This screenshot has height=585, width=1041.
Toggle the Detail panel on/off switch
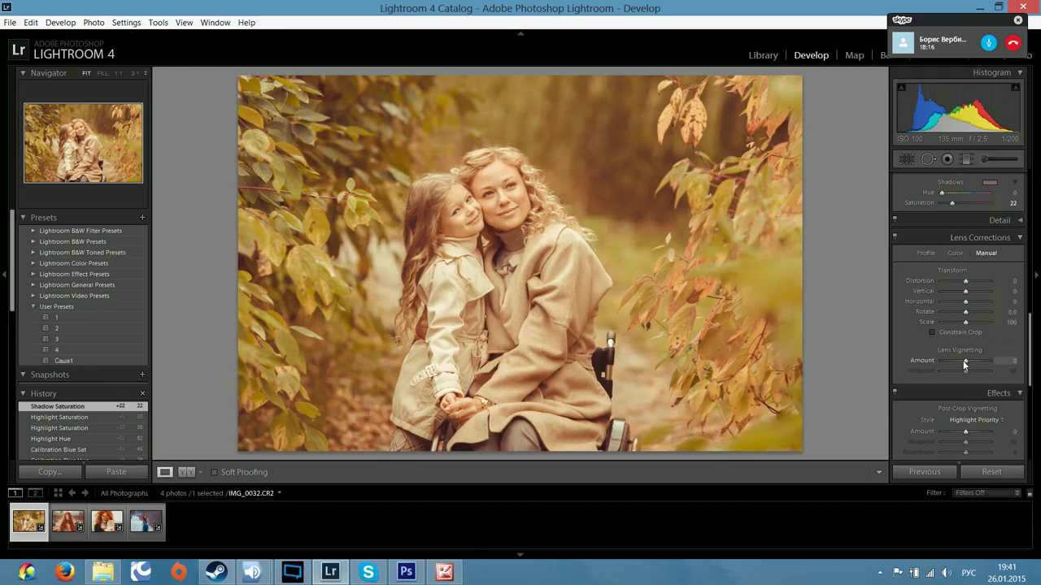tap(895, 218)
